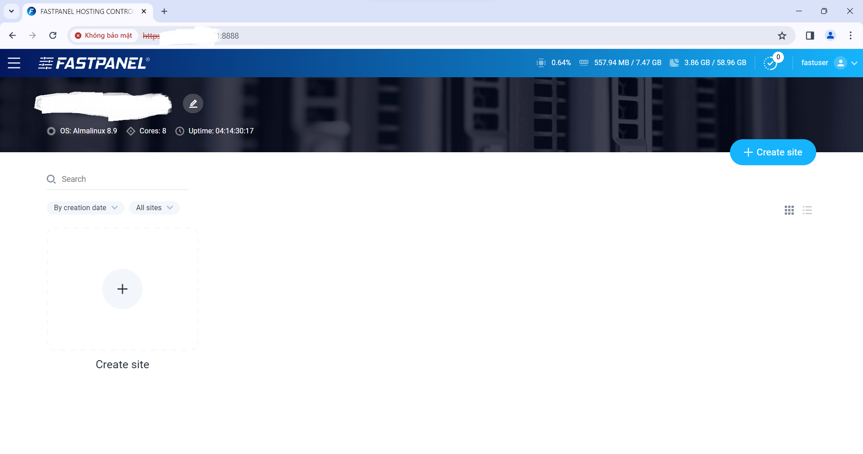The height and width of the screenshot is (454, 863).
Task: Click the disk usage 3.86 GB indicator
Action: point(715,63)
